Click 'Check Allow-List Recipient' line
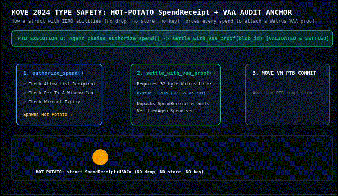This screenshot has height=196, width=338. click(x=59, y=84)
